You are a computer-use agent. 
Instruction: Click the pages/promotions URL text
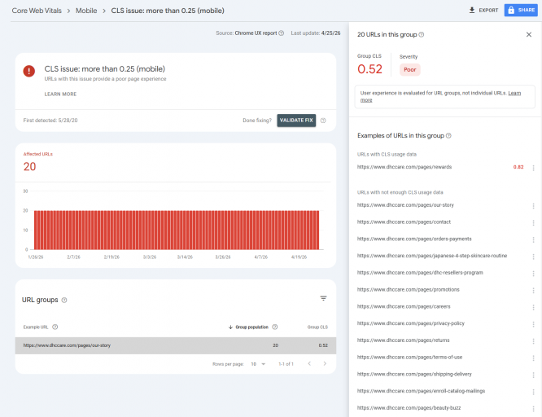click(409, 290)
